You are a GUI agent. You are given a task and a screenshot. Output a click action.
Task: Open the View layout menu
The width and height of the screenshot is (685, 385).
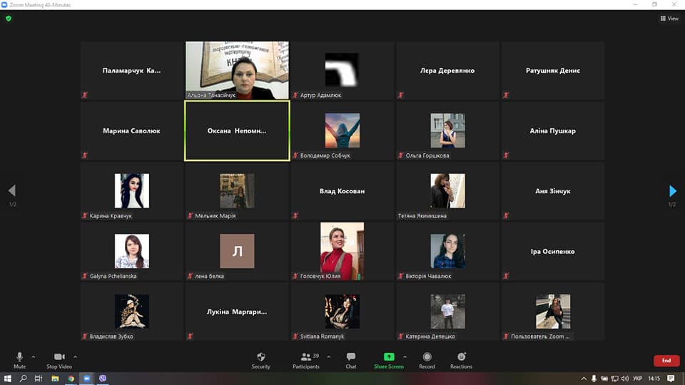pos(669,19)
